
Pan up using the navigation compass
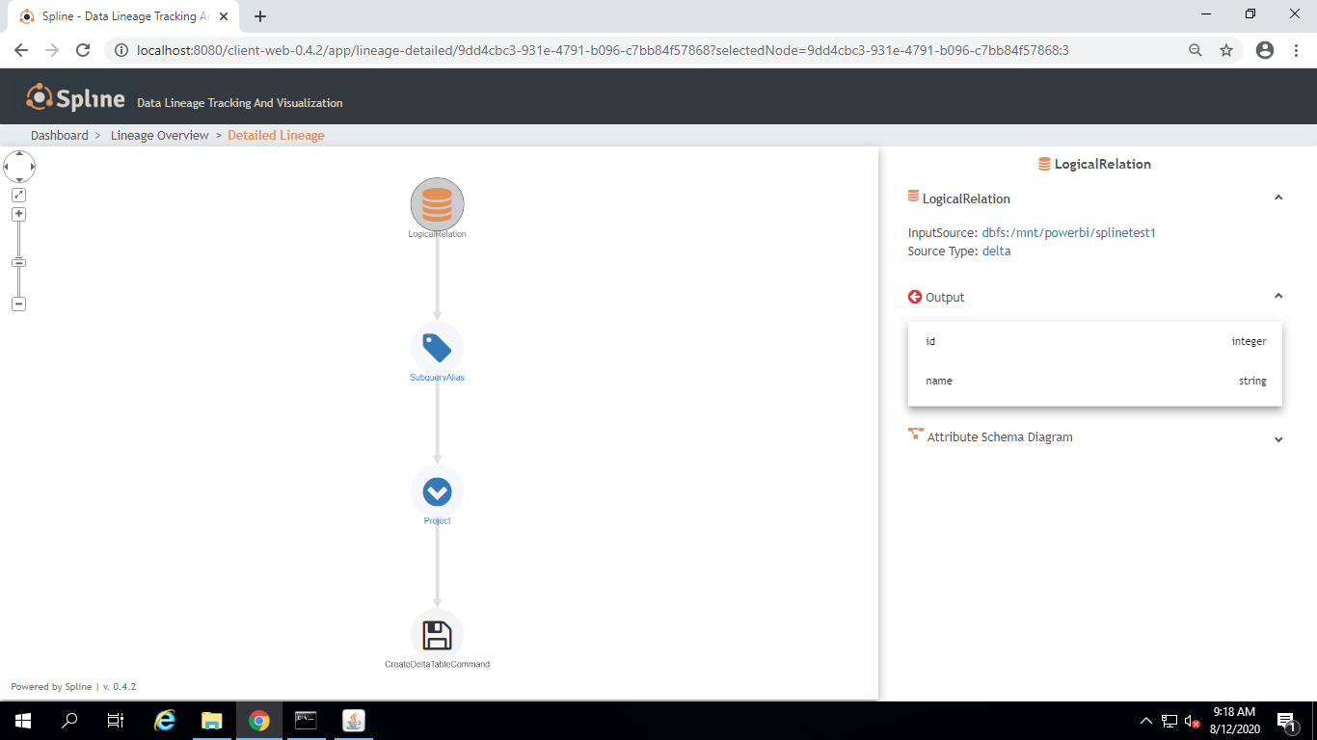pyautogui.click(x=19, y=154)
